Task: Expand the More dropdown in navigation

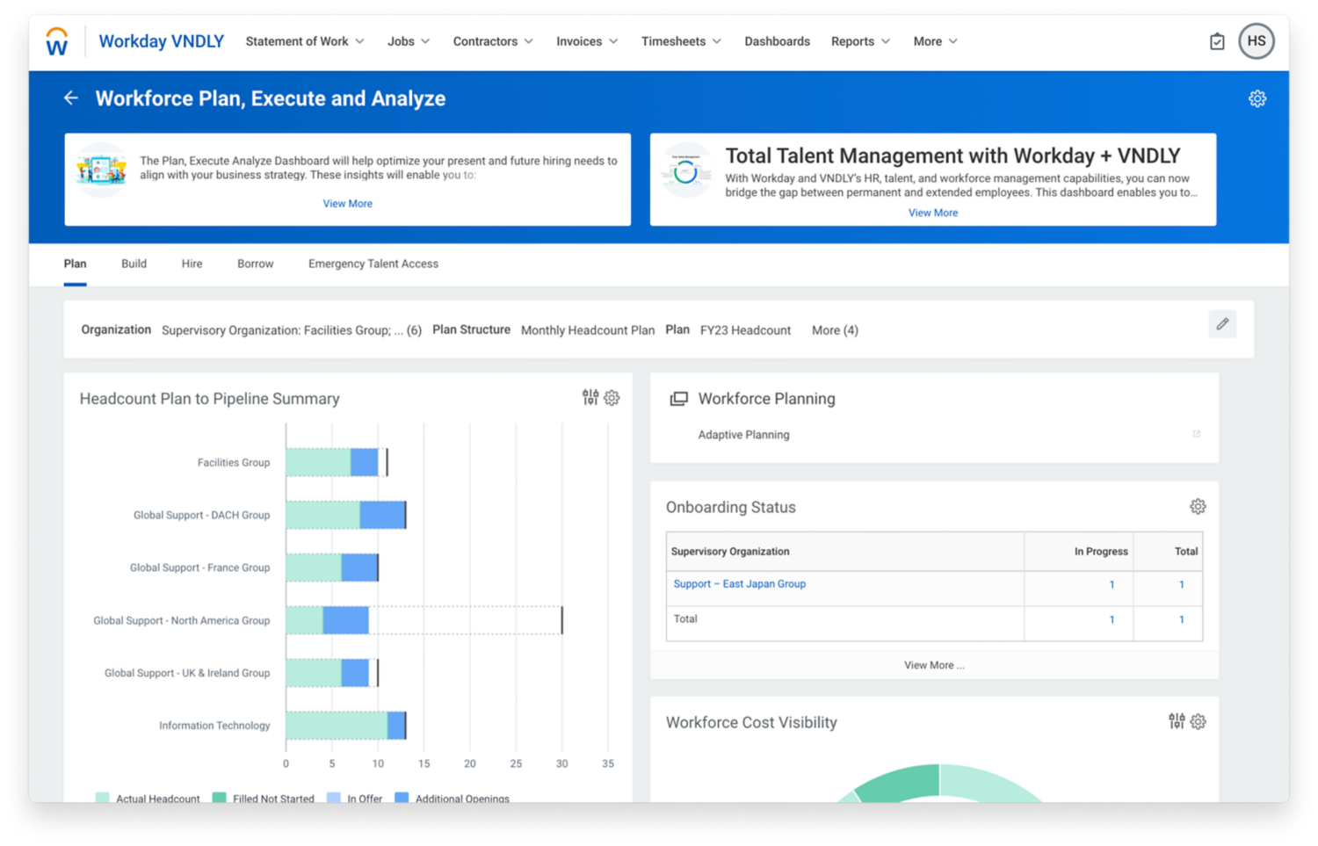Action: (935, 41)
